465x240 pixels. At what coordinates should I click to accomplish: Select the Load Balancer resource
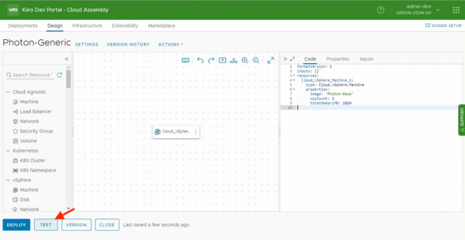[35, 111]
